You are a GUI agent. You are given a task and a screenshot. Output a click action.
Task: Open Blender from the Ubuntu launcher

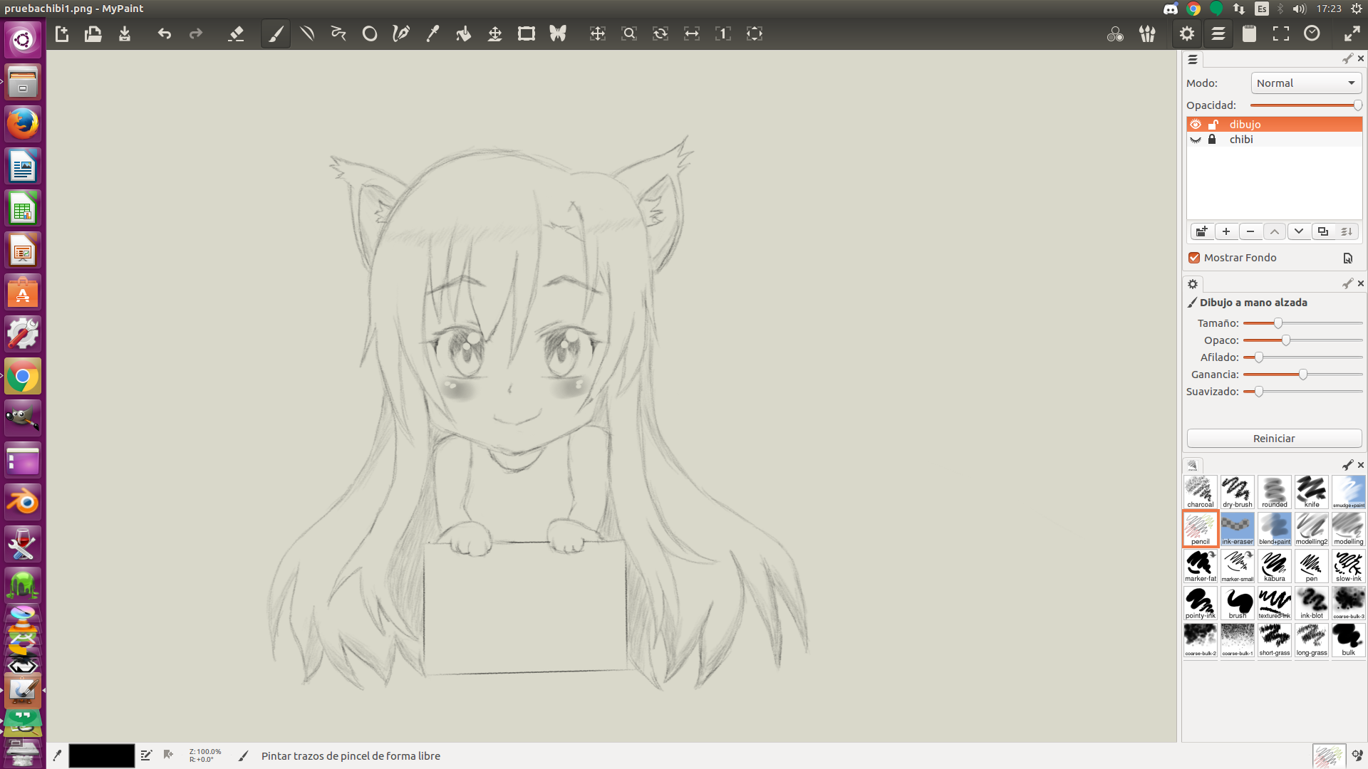[x=23, y=503]
